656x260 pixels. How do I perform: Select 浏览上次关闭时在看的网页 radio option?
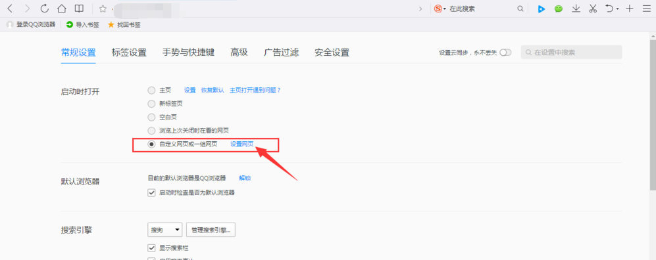(x=151, y=130)
